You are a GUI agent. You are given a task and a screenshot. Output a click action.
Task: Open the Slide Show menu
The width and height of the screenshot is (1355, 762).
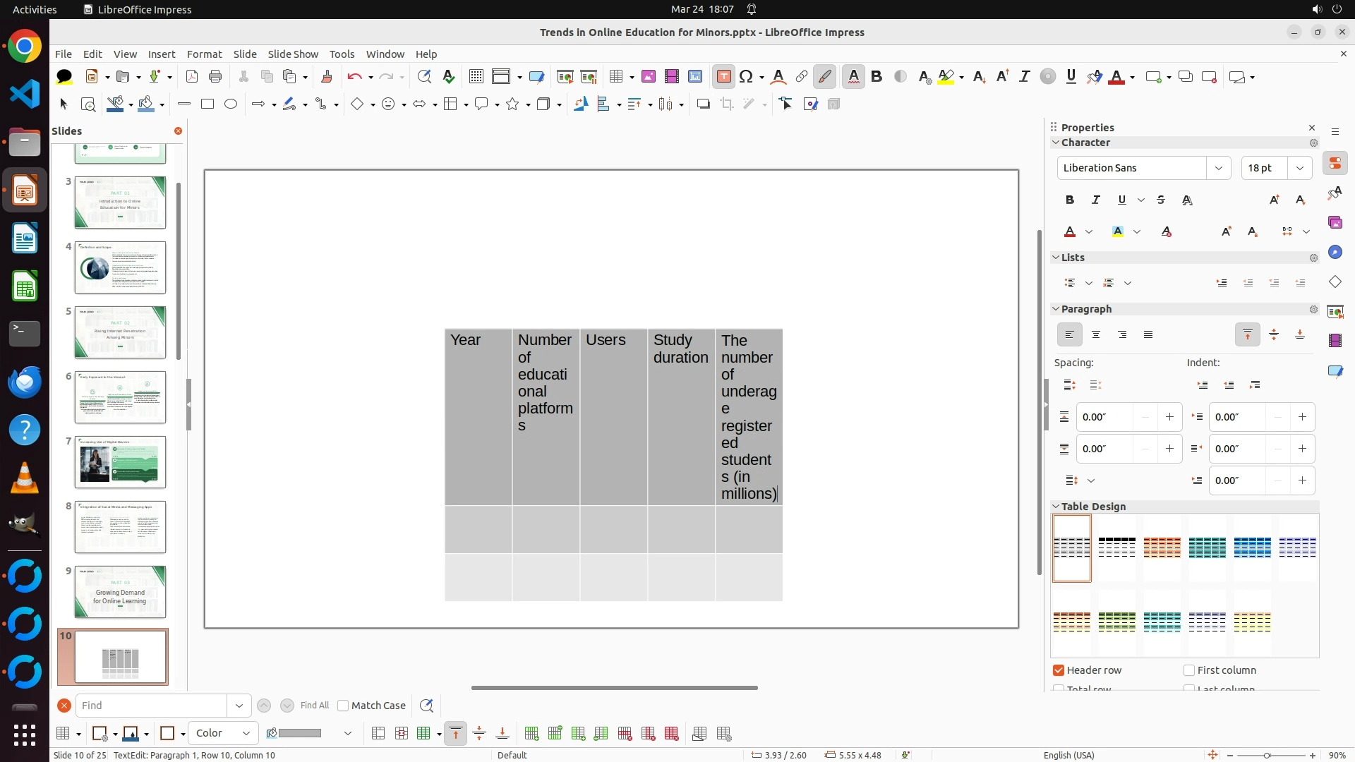(x=293, y=54)
